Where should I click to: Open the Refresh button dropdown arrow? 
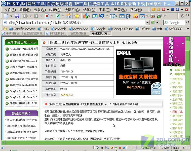pyautogui.click(x=63, y=16)
